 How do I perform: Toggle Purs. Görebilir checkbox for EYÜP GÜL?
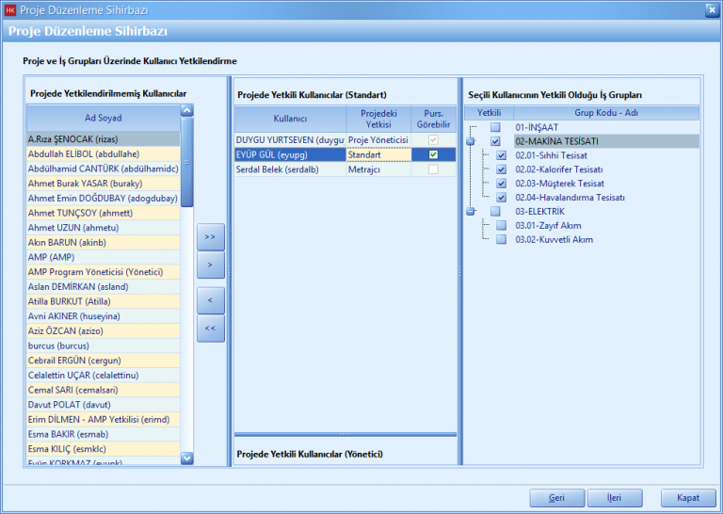click(433, 154)
